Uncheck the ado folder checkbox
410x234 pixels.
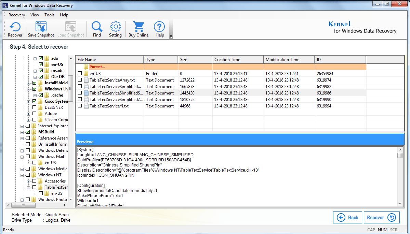tap(41, 58)
